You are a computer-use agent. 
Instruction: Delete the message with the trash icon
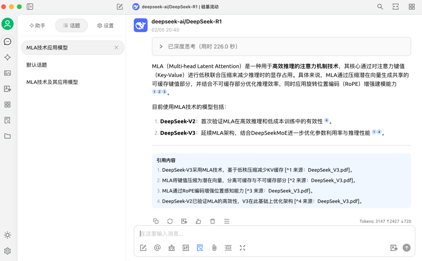(213, 221)
